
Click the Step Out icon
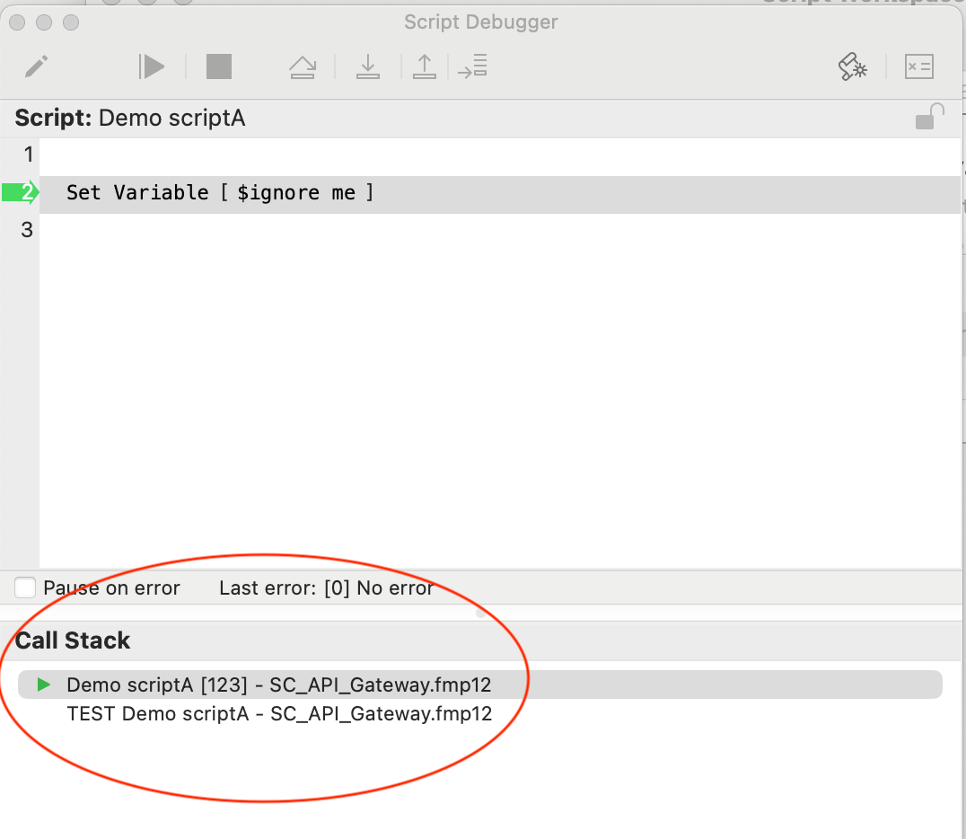coord(425,66)
